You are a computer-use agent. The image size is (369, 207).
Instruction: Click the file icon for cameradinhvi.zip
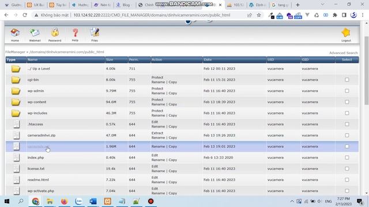coord(16,136)
